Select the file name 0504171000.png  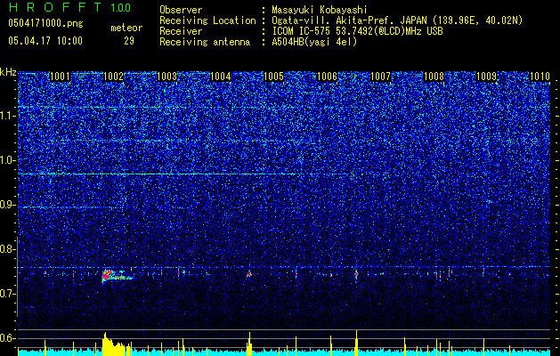45,23
